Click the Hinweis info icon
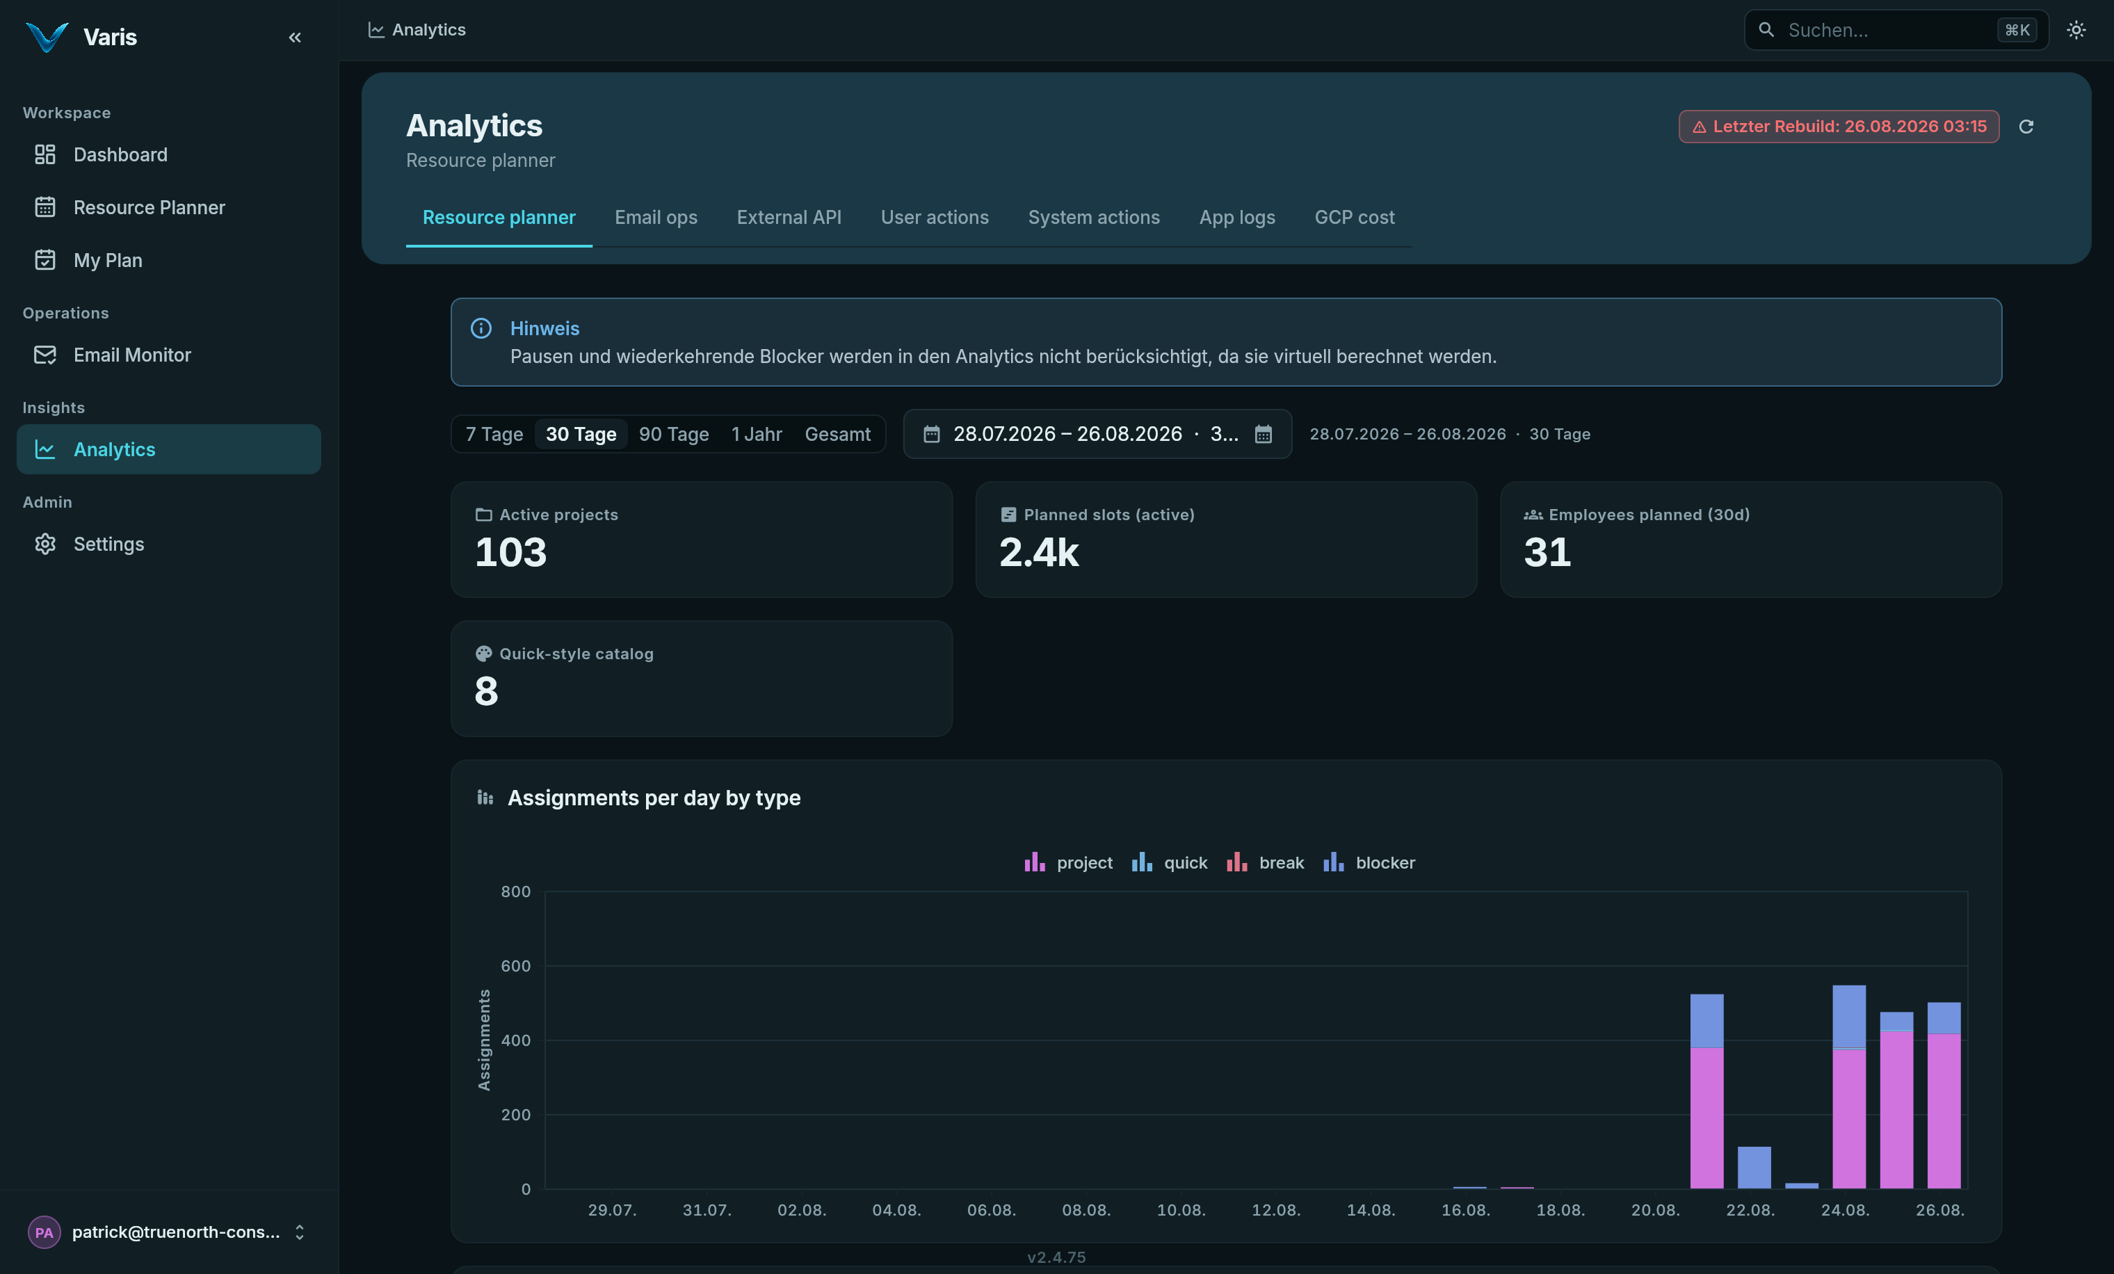 pyautogui.click(x=481, y=328)
